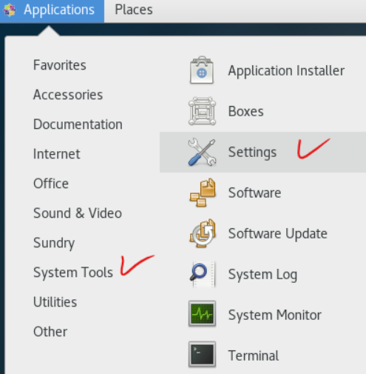Select the Accessories category
Viewport: 366px width, 374px height.
(x=68, y=95)
